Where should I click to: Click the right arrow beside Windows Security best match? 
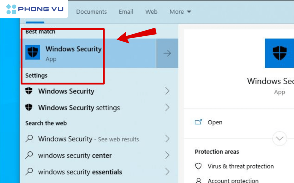(167, 53)
